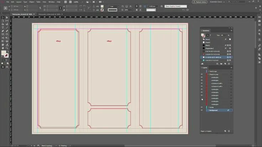Screen dimensions: 262x147
Task: Switch to the second Retropolis document tab
Action: pos(49,14)
